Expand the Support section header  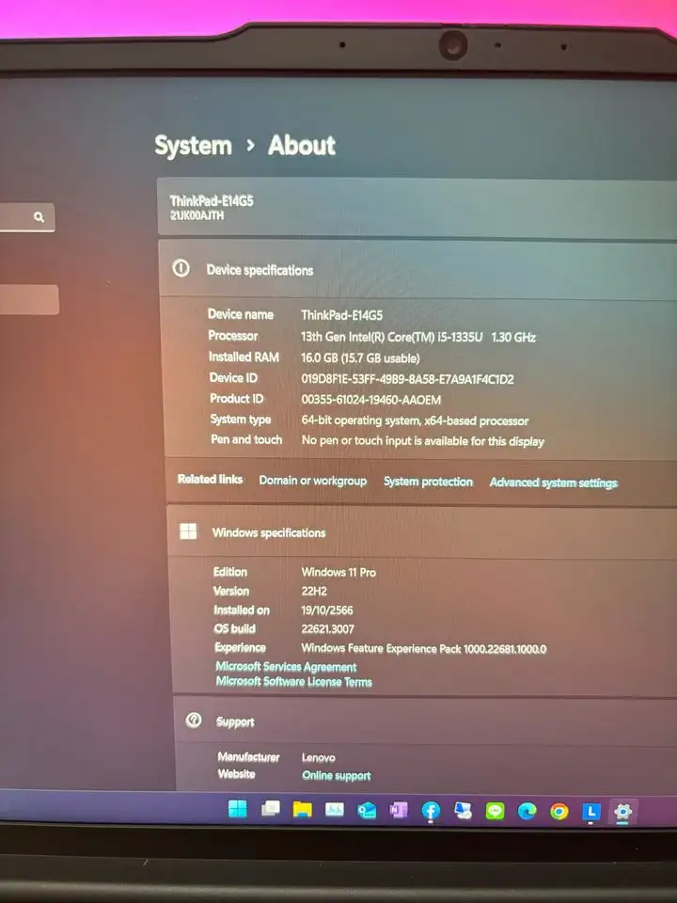tap(235, 721)
